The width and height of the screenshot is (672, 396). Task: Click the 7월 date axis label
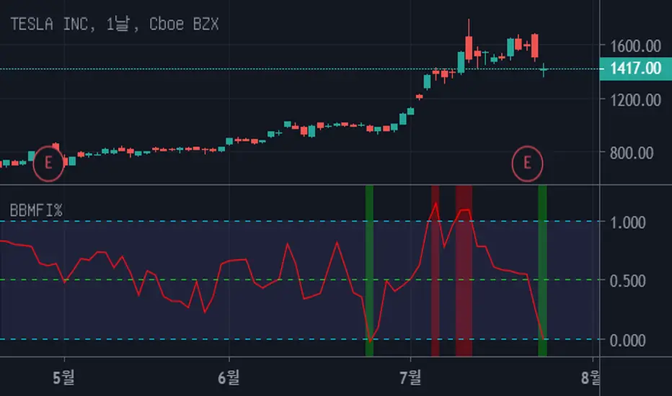(410, 377)
